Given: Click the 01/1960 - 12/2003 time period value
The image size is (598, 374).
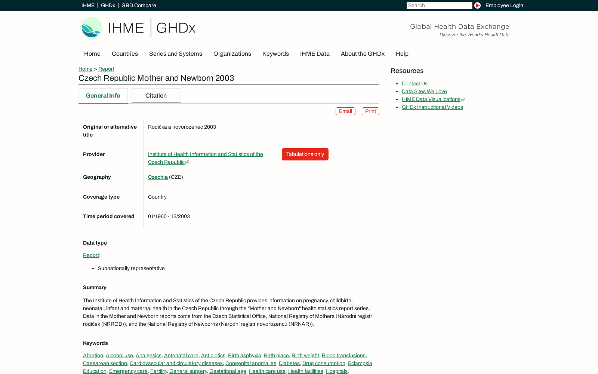Looking at the screenshot, I should [169, 217].
